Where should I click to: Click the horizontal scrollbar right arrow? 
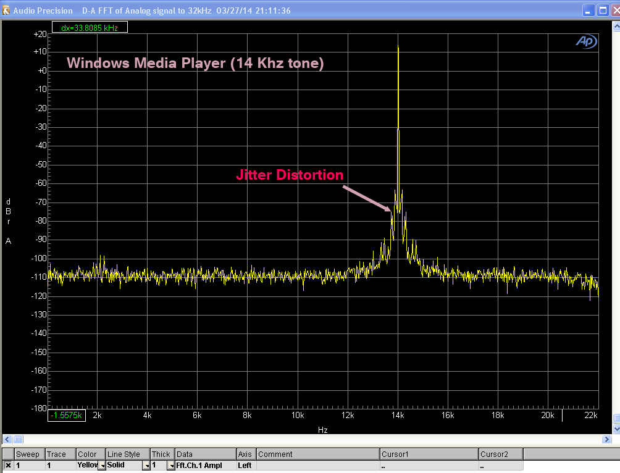click(x=606, y=439)
